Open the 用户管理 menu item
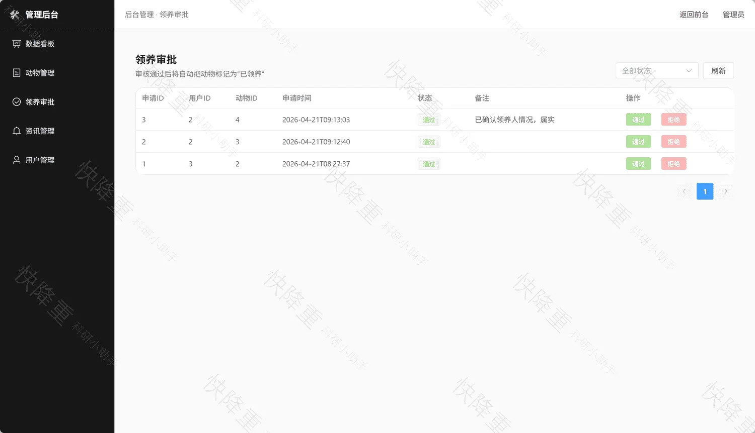The height and width of the screenshot is (433, 755). pos(57,160)
